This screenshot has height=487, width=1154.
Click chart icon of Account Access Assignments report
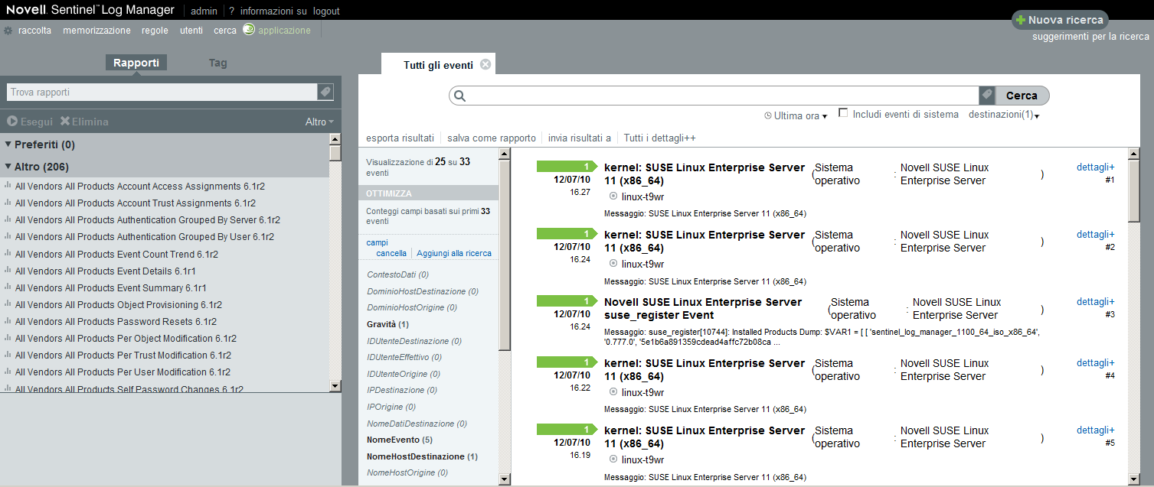[x=8, y=186]
